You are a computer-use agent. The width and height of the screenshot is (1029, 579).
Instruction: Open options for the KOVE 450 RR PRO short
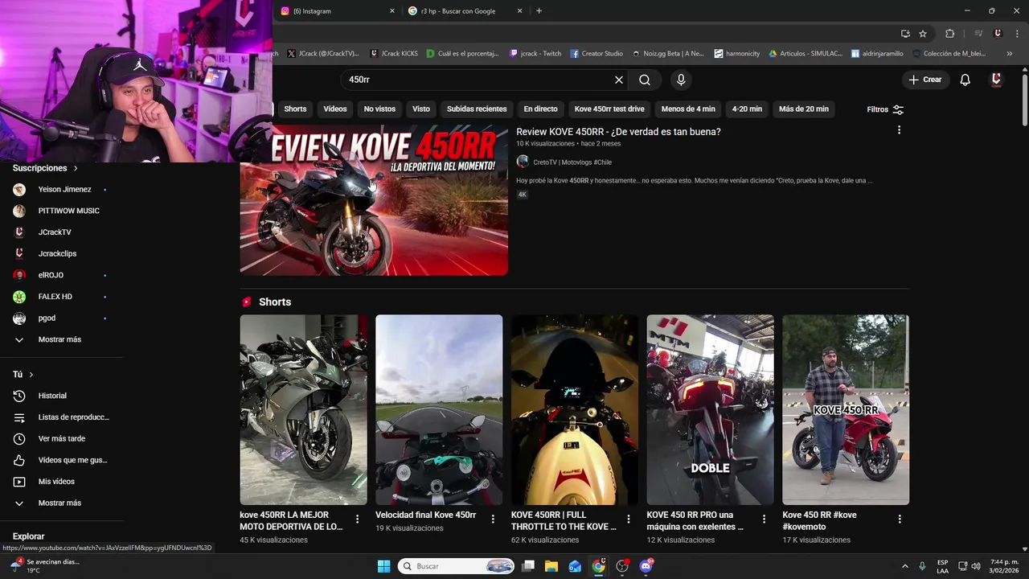coord(765,519)
